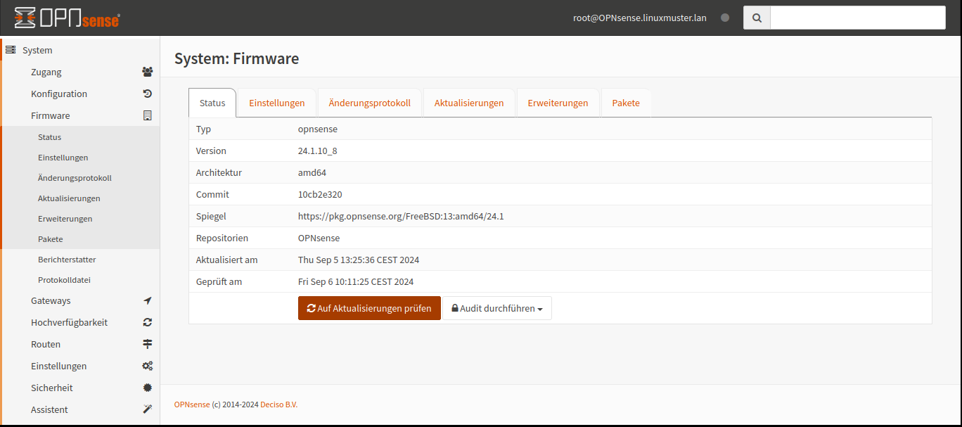Click the arrow icon next to Gateways
This screenshot has width=962, height=427.
pyautogui.click(x=148, y=300)
